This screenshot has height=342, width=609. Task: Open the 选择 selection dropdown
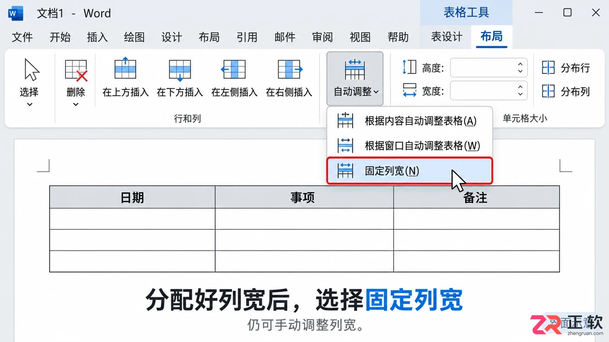tap(29, 83)
